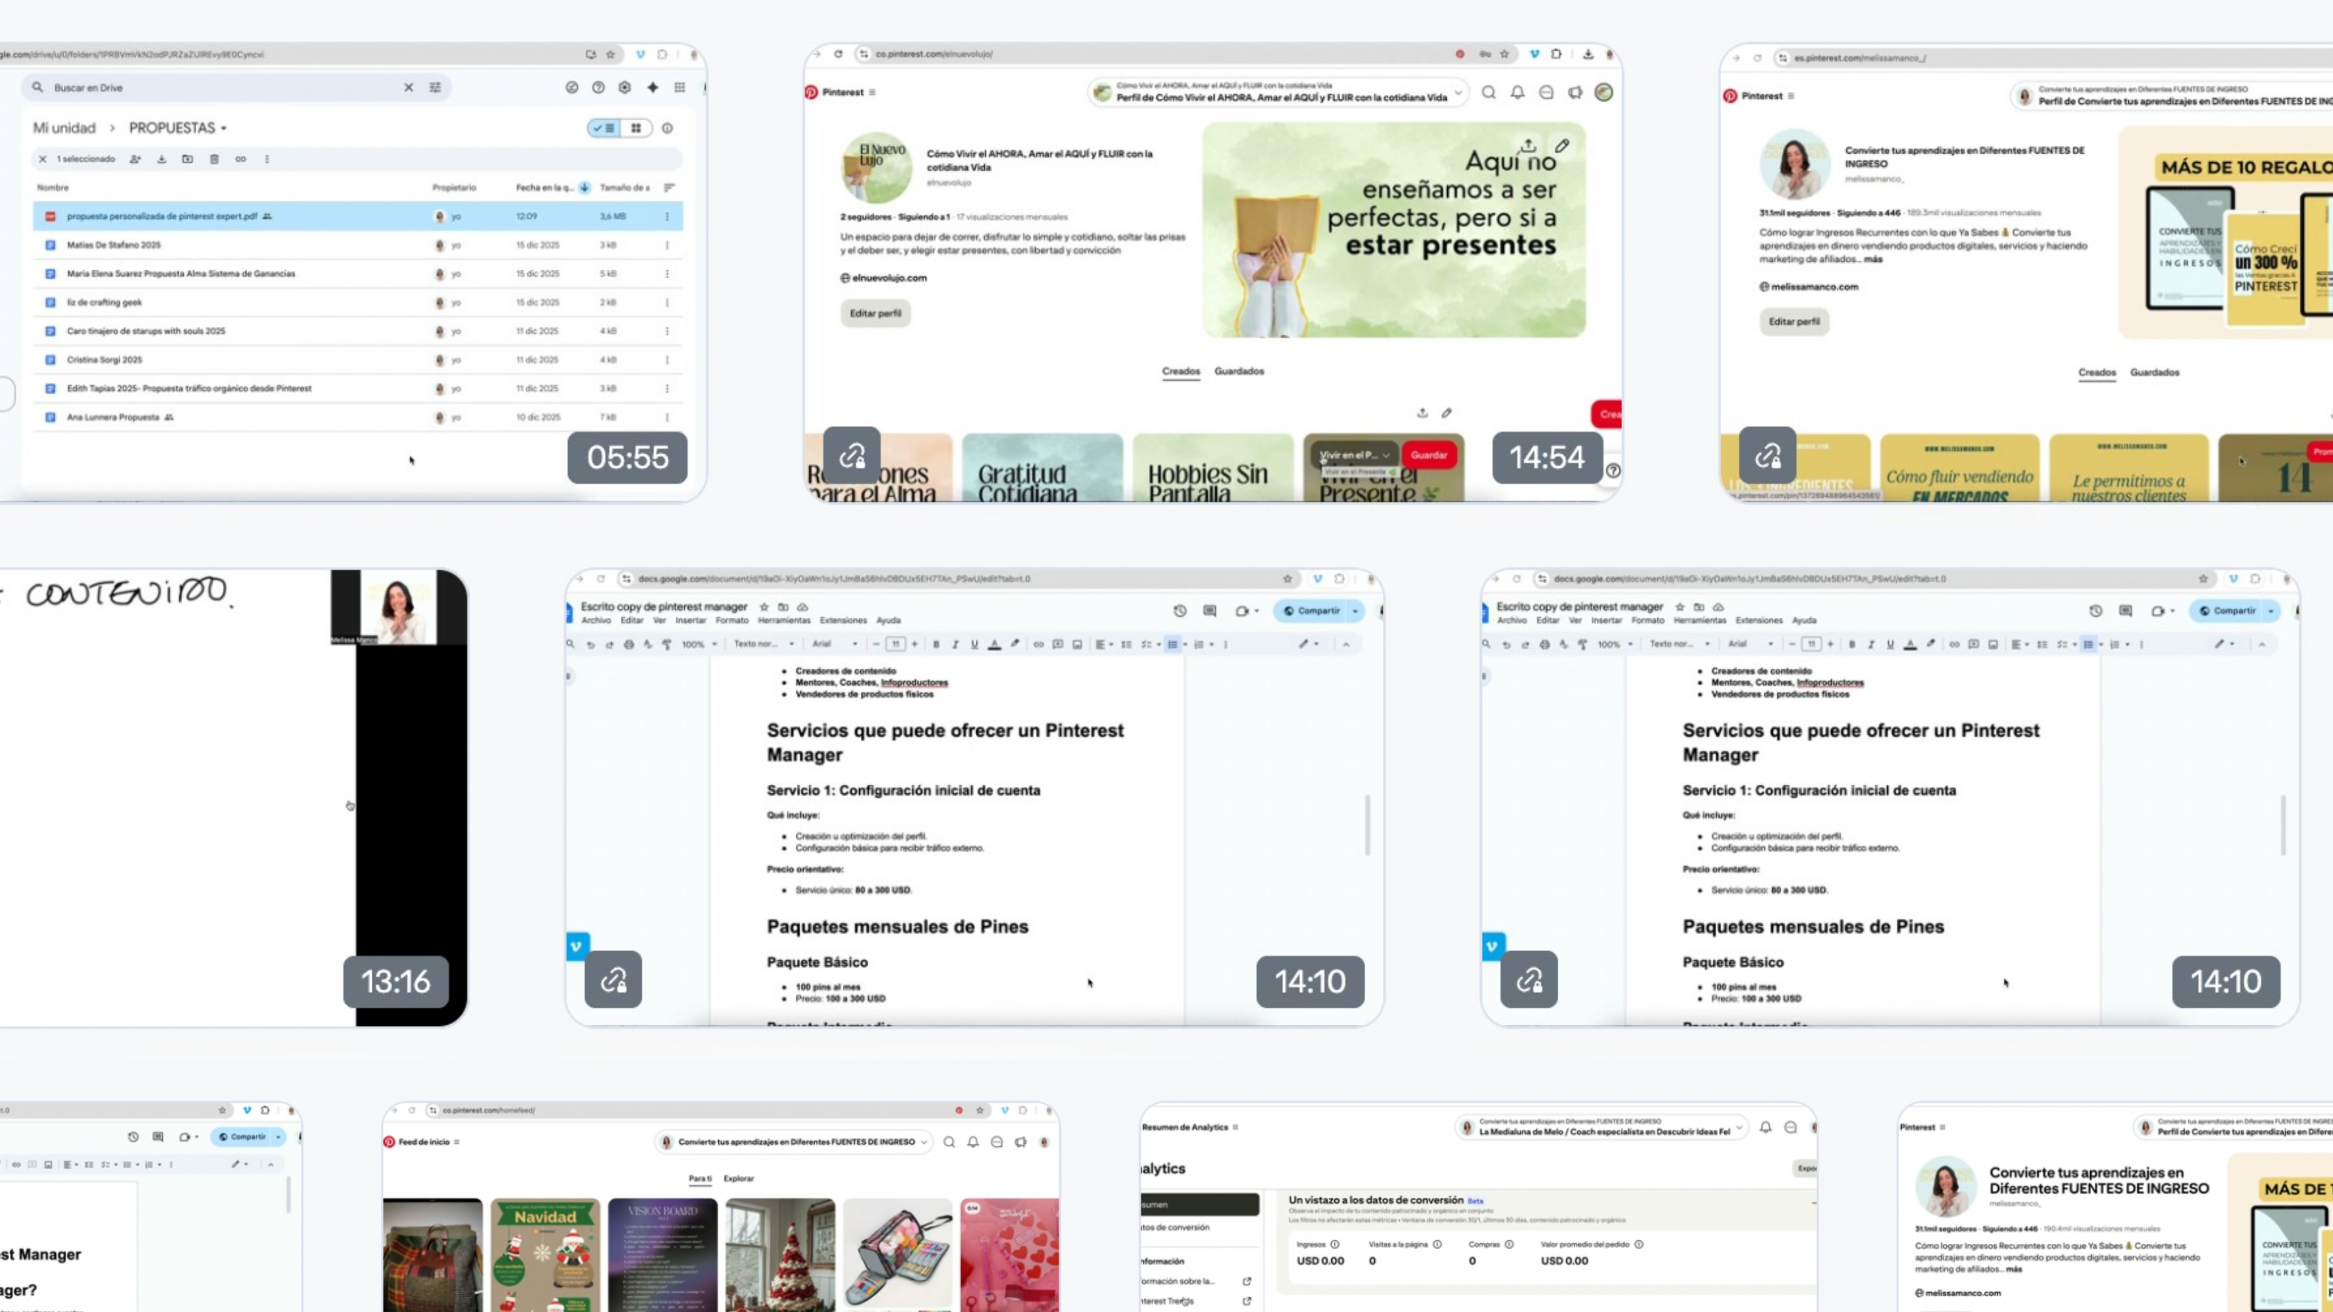Image resolution: width=2333 pixels, height=1312 pixels.
Task: Open the Google apps grid in Drive
Action: pos(679,88)
